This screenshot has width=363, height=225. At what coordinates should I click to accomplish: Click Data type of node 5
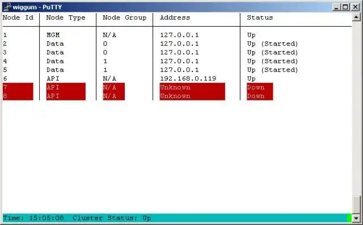pos(55,70)
